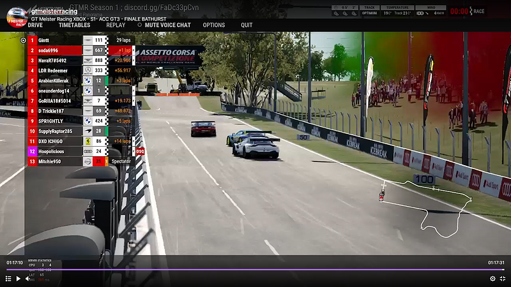Screen dimensions: 511x287
Task: Select driver NavaR7#5492 row
Action: 82,61
